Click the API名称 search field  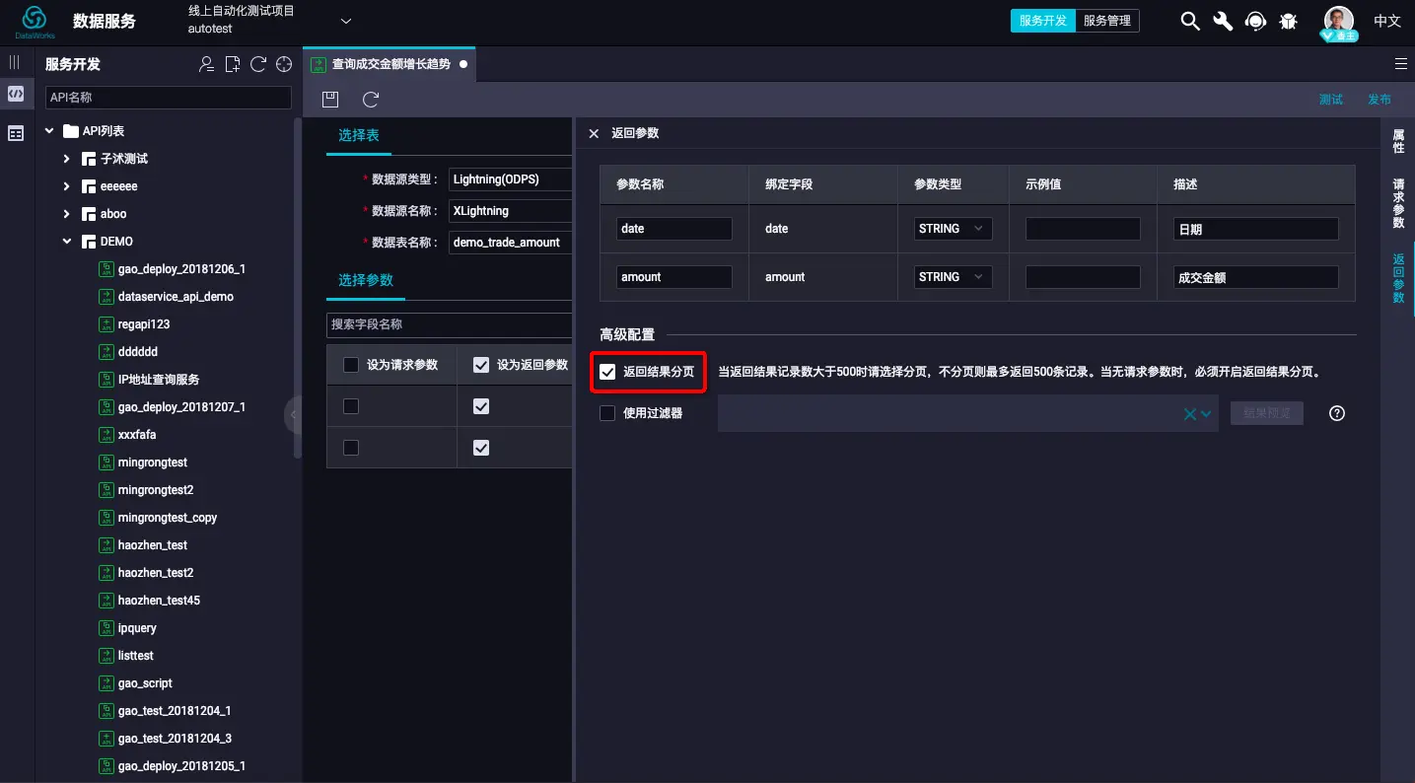pos(169,98)
